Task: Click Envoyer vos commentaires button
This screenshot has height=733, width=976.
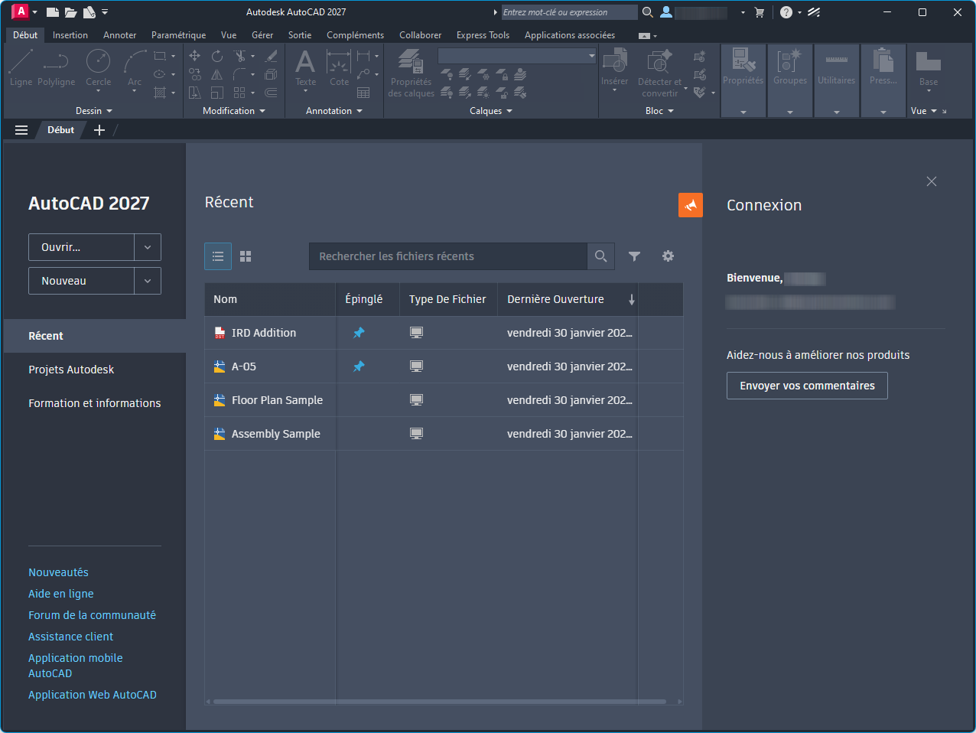Action: (x=807, y=386)
